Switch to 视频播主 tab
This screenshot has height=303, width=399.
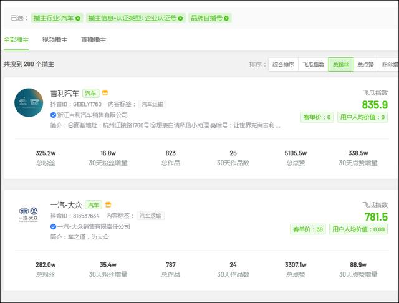click(x=55, y=40)
